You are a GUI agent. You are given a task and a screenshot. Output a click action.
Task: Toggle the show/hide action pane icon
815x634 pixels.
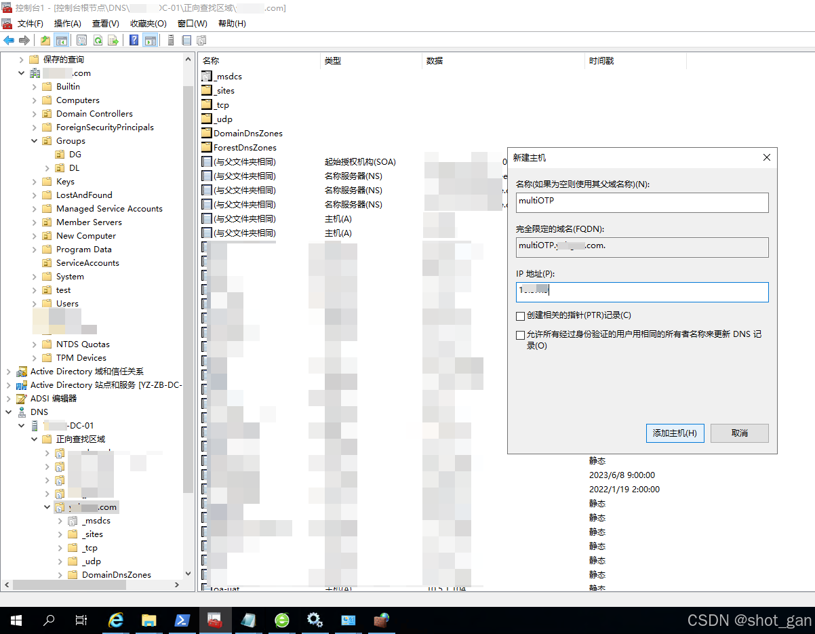[x=150, y=41]
